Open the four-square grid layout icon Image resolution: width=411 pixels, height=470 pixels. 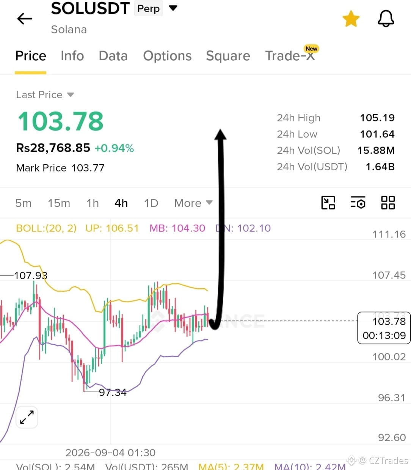(388, 203)
